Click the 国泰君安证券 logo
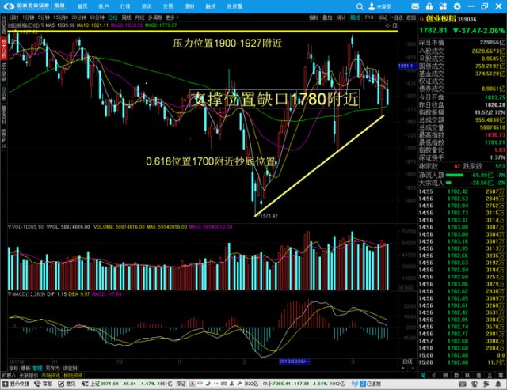The image size is (507, 390). click(x=35, y=6)
